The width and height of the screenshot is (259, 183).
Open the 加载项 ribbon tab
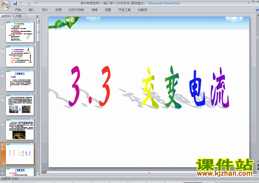(x=142, y=10)
